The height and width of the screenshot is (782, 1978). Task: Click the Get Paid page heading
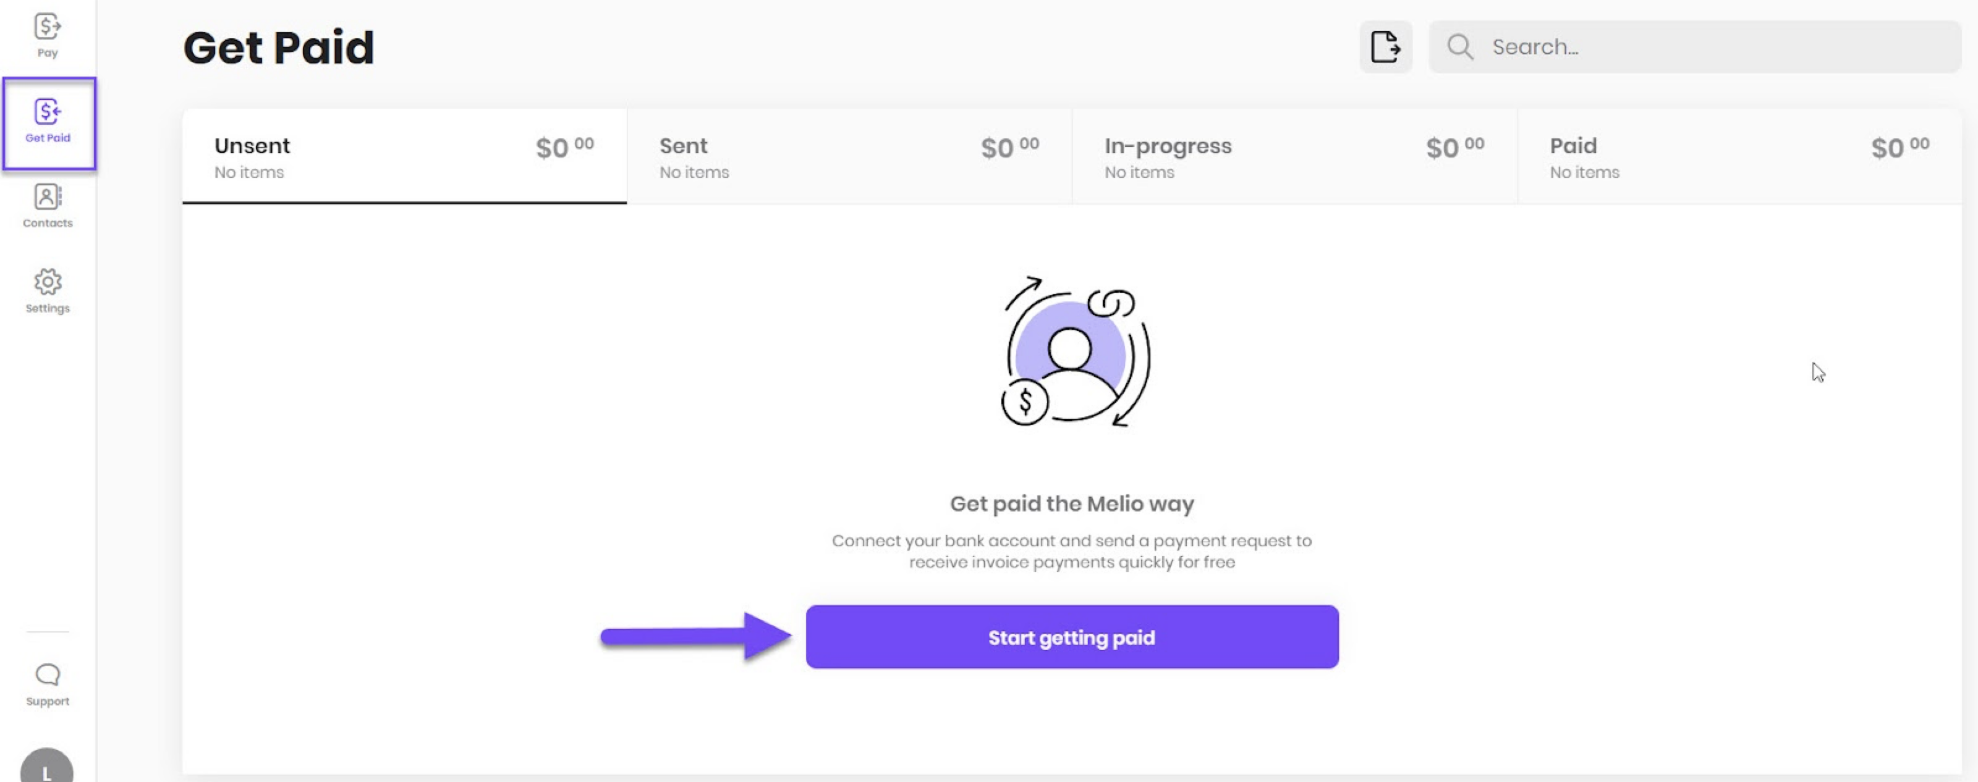[x=279, y=47]
